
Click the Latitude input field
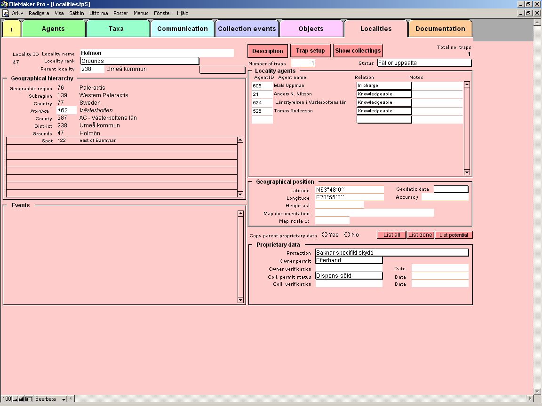(x=349, y=190)
